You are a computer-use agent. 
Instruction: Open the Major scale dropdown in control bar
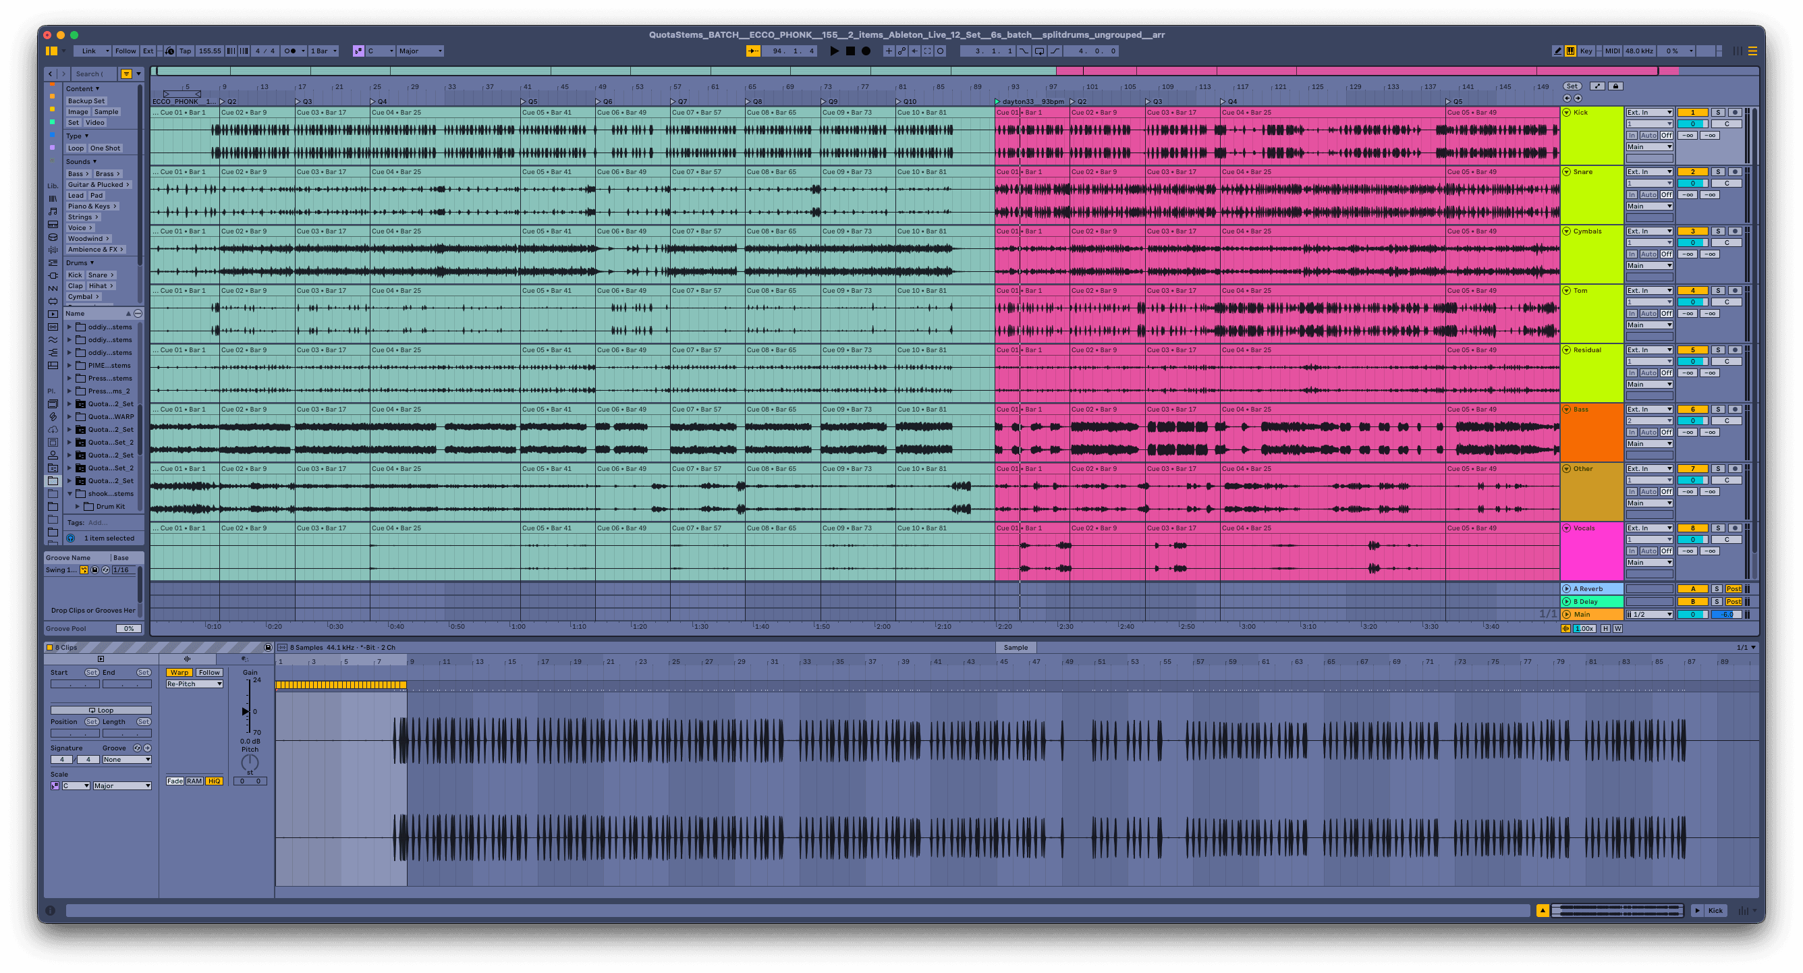[420, 51]
